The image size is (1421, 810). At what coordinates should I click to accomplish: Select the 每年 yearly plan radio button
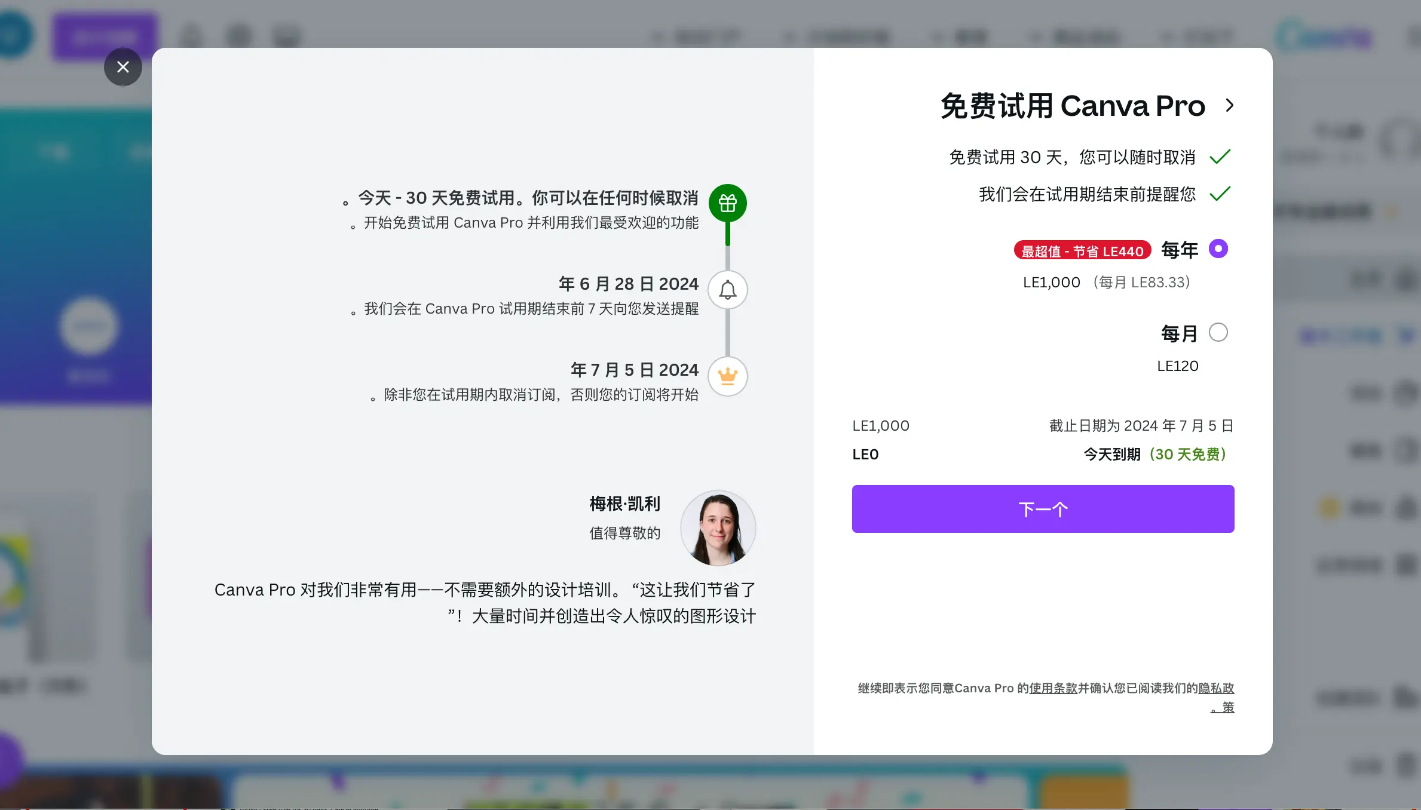click(1218, 248)
